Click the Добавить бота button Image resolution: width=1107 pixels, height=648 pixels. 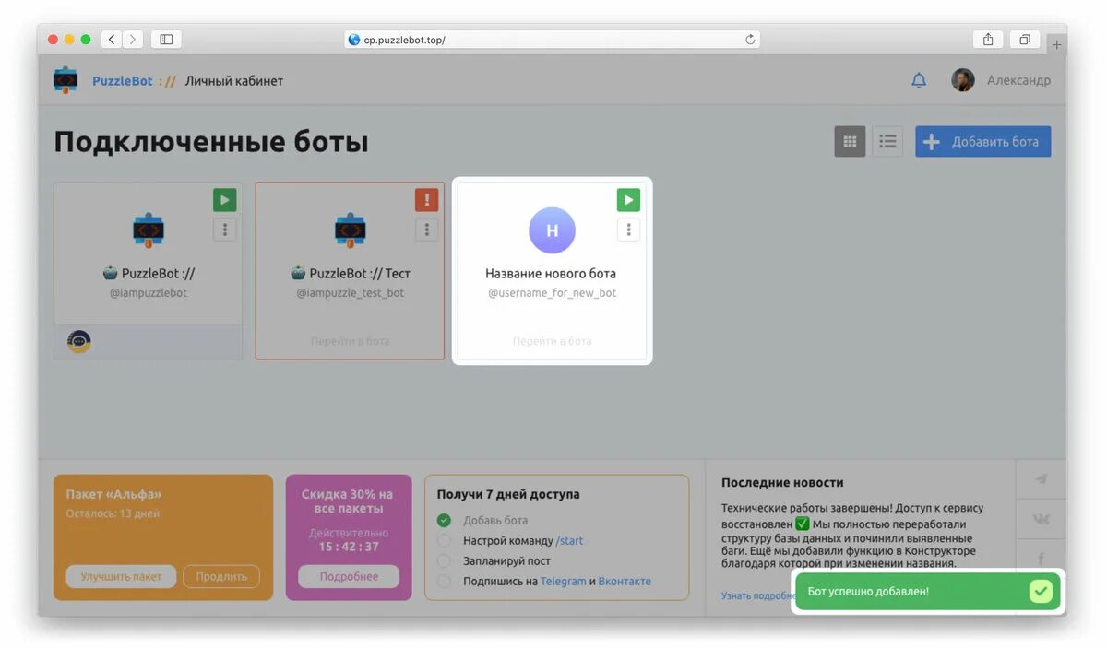pyautogui.click(x=982, y=142)
